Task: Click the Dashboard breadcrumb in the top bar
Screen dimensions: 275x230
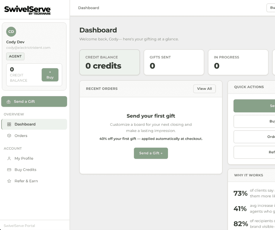Action: 89,8
